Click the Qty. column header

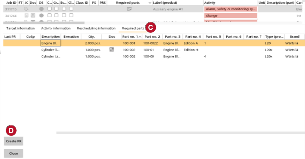point(92,37)
